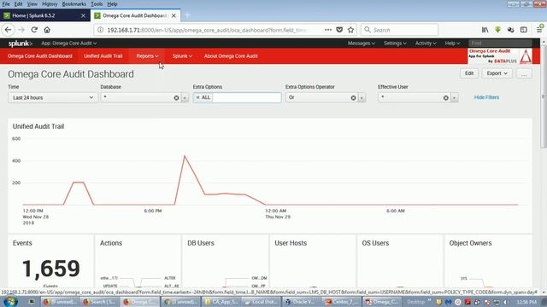Click the taskbar clock showing 12:56 PM

point(526,302)
